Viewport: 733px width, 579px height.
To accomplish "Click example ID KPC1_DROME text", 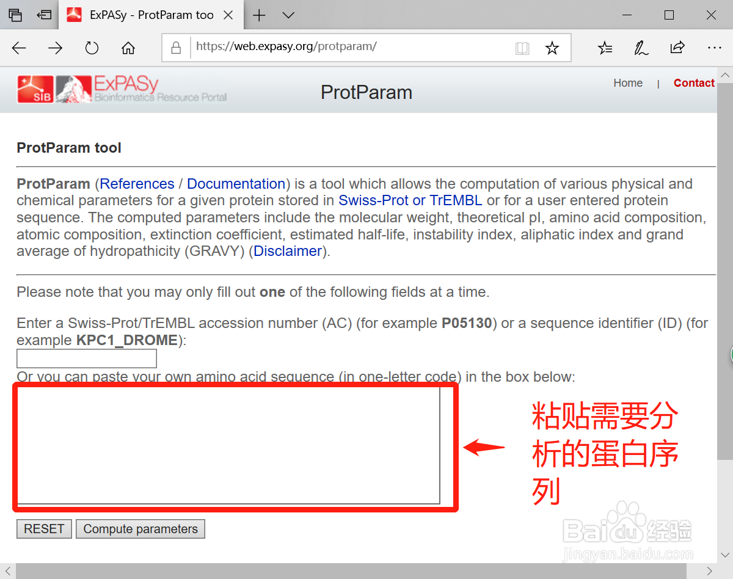I will 127,340.
